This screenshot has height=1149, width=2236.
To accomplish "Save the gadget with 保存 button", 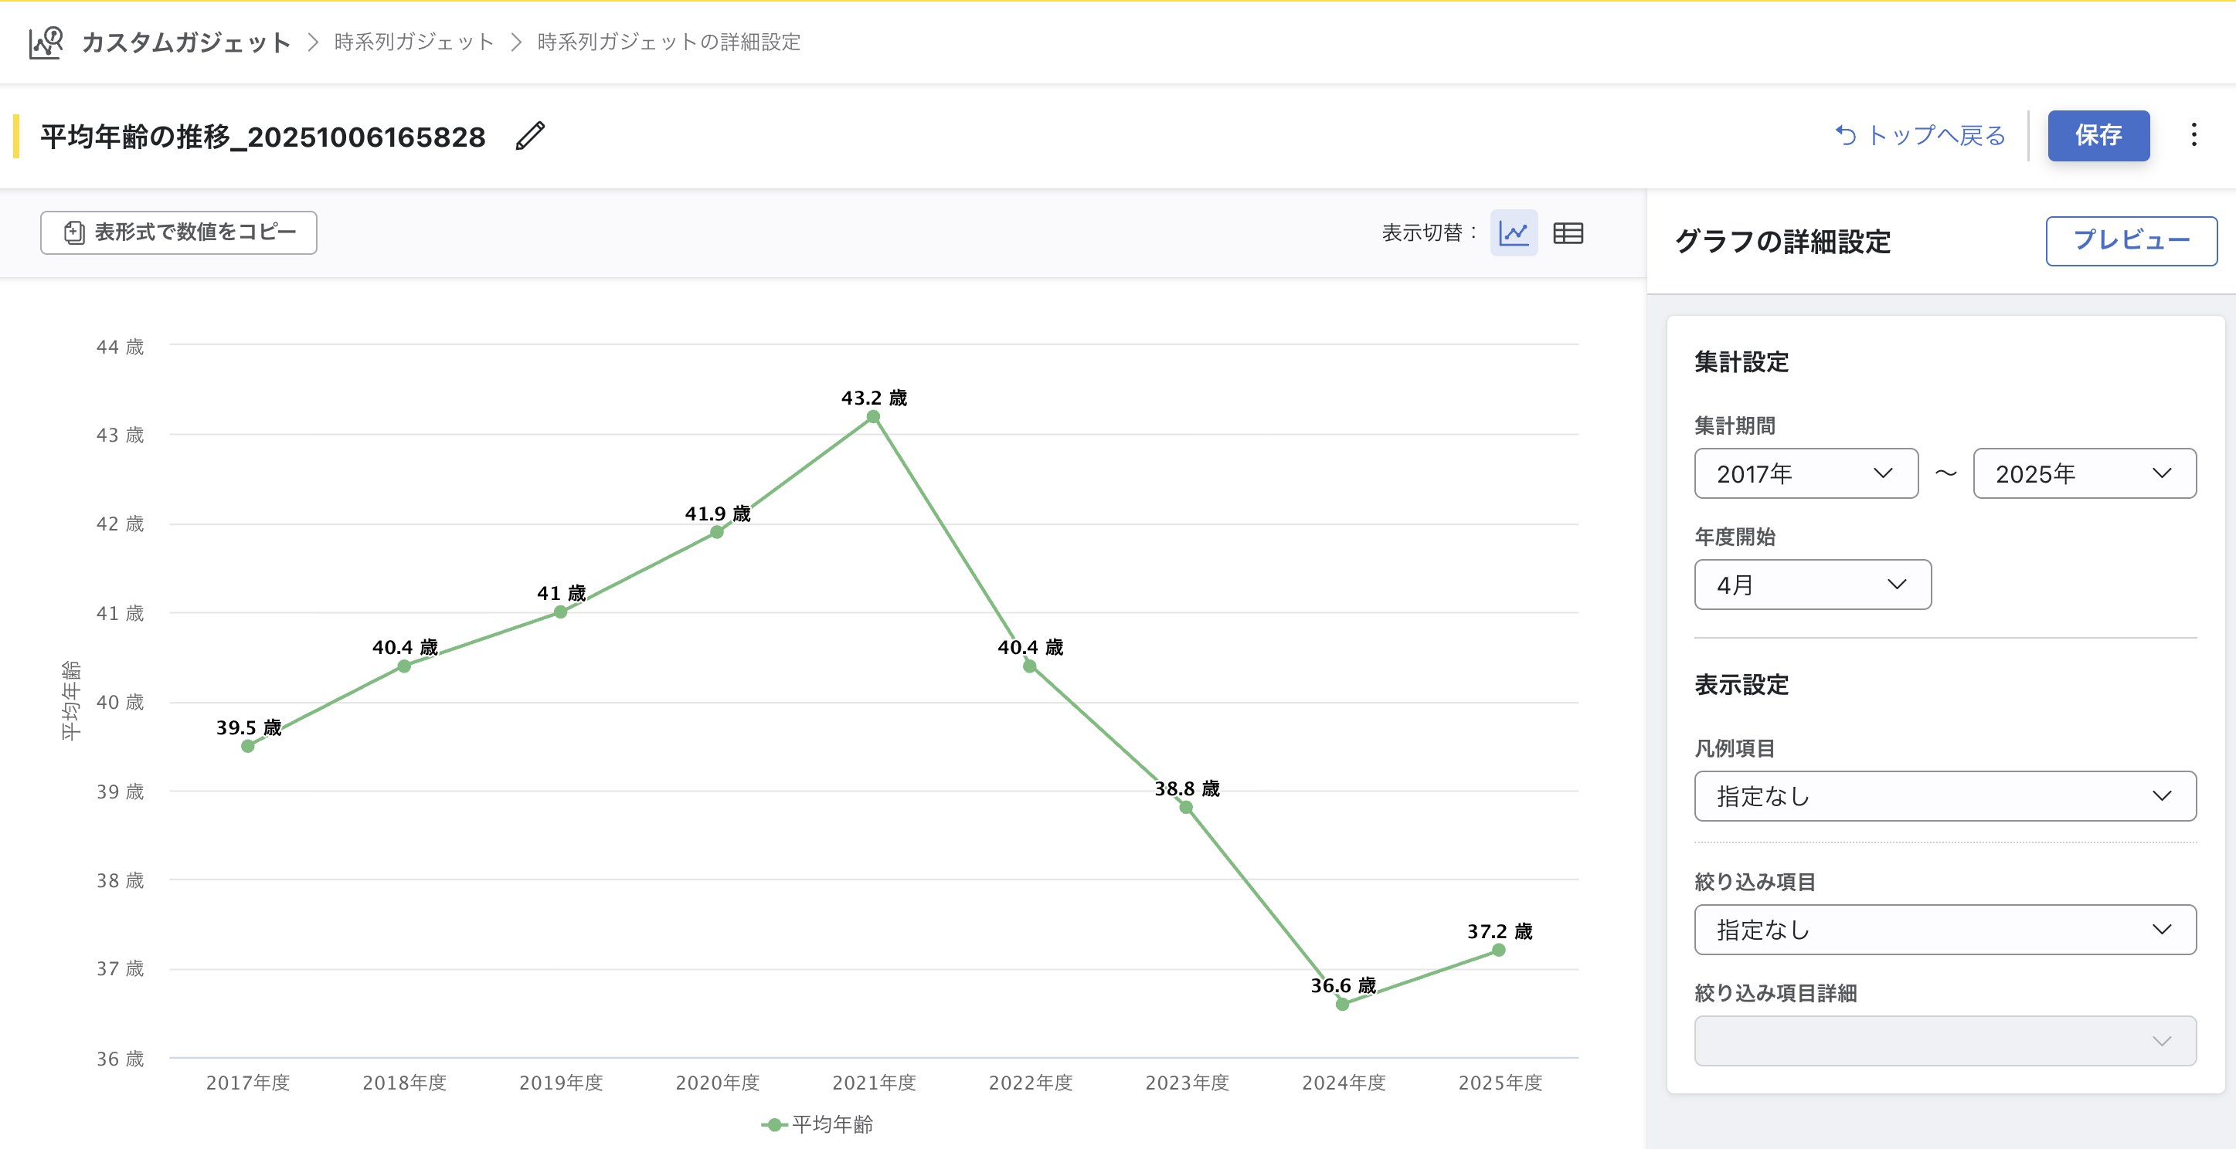I will point(2097,135).
